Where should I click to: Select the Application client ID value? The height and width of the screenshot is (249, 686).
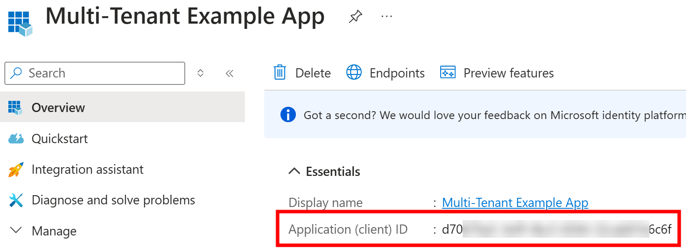coord(557,229)
